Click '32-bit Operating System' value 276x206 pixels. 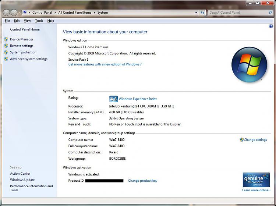(x=127, y=118)
